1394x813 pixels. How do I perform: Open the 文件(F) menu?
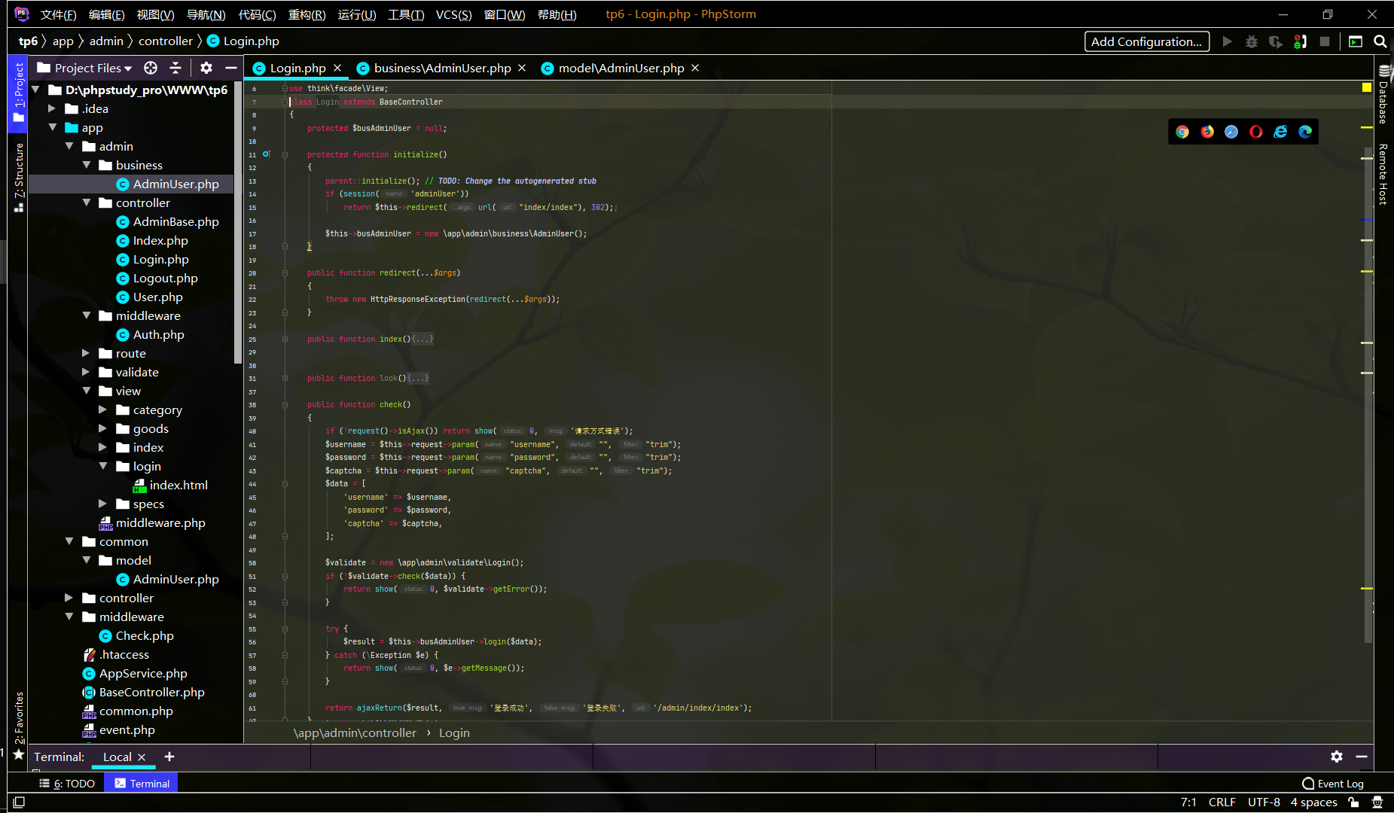click(x=59, y=14)
